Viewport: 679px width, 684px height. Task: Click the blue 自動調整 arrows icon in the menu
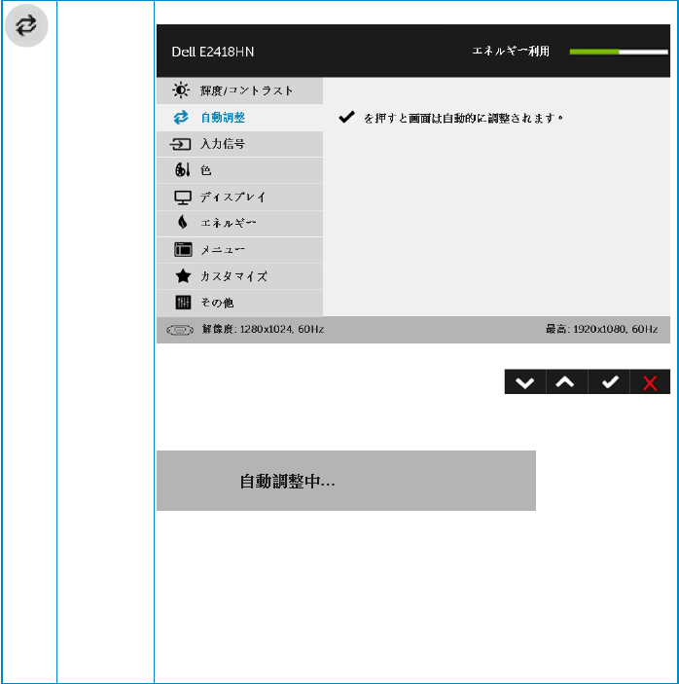pos(181,118)
